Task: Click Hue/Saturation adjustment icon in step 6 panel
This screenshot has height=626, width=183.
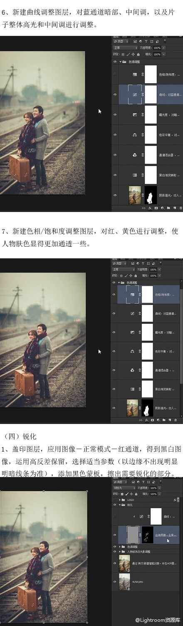Action: [135, 74]
